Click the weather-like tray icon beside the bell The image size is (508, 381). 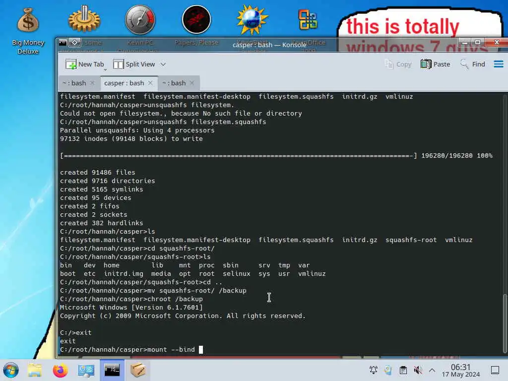click(x=388, y=370)
